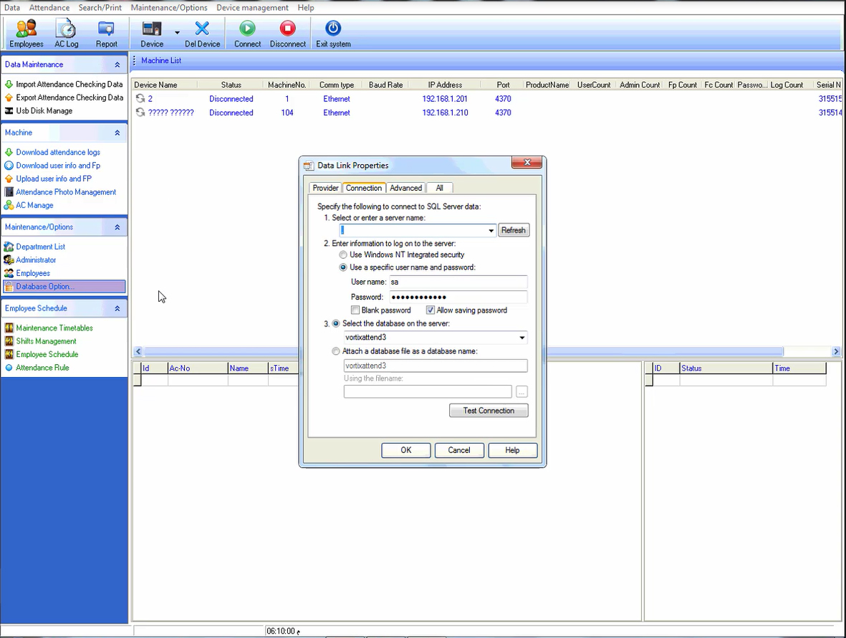Click the User name input field
The image size is (846, 638).
(x=458, y=282)
